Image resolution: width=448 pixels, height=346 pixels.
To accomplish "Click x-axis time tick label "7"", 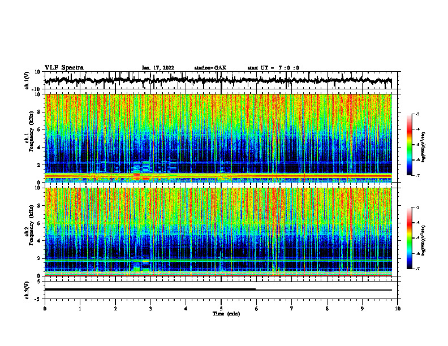I will (292, 309).
